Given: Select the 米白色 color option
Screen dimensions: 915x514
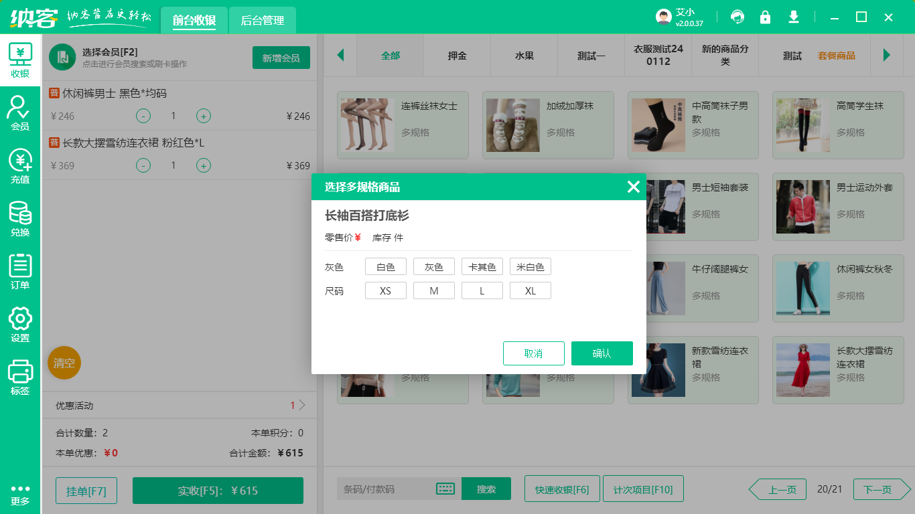Looking at the screenshot, I should click(x=531, y=266).
